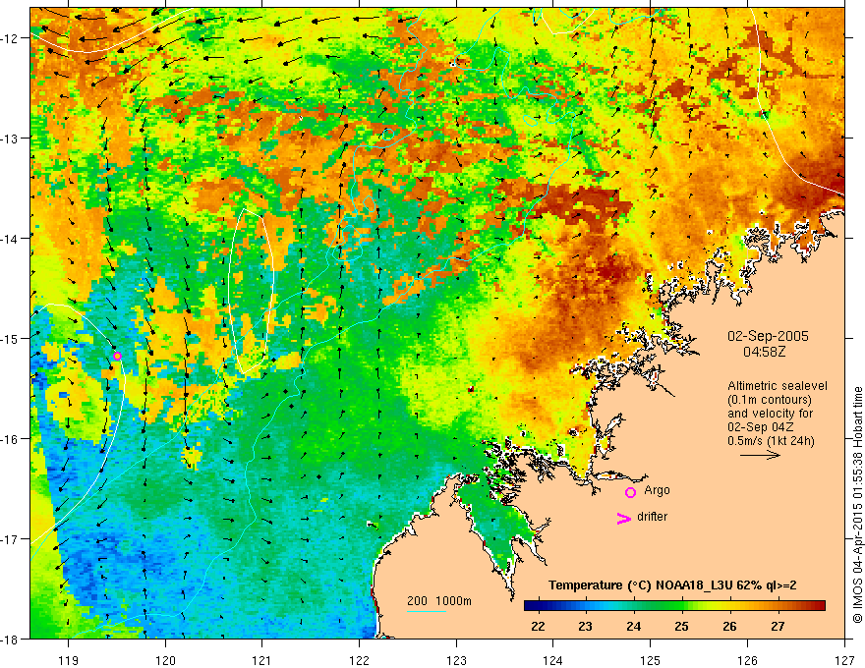Click the longitude 122 axis label
The image size is (865, 668).
(x=359, y=660)
